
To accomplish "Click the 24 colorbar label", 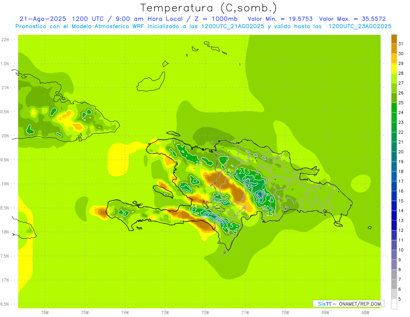I will 401,113.
